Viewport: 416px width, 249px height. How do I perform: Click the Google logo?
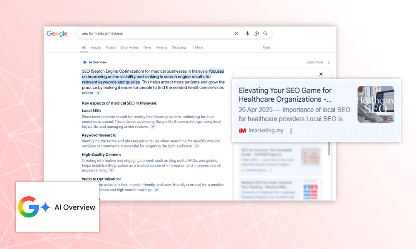57,34
